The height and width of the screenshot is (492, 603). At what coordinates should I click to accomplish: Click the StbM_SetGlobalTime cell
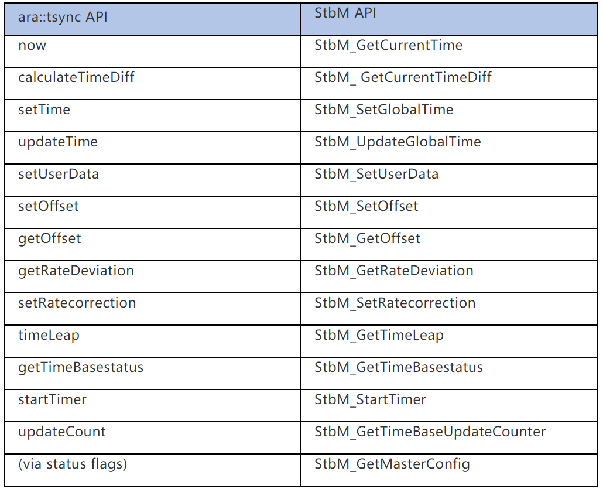383,110
